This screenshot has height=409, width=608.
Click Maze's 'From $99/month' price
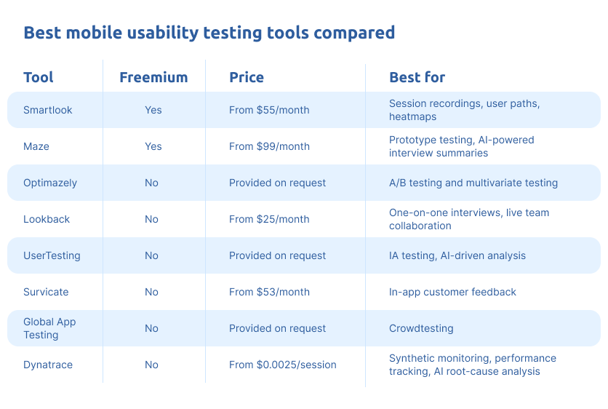point(269,146)
